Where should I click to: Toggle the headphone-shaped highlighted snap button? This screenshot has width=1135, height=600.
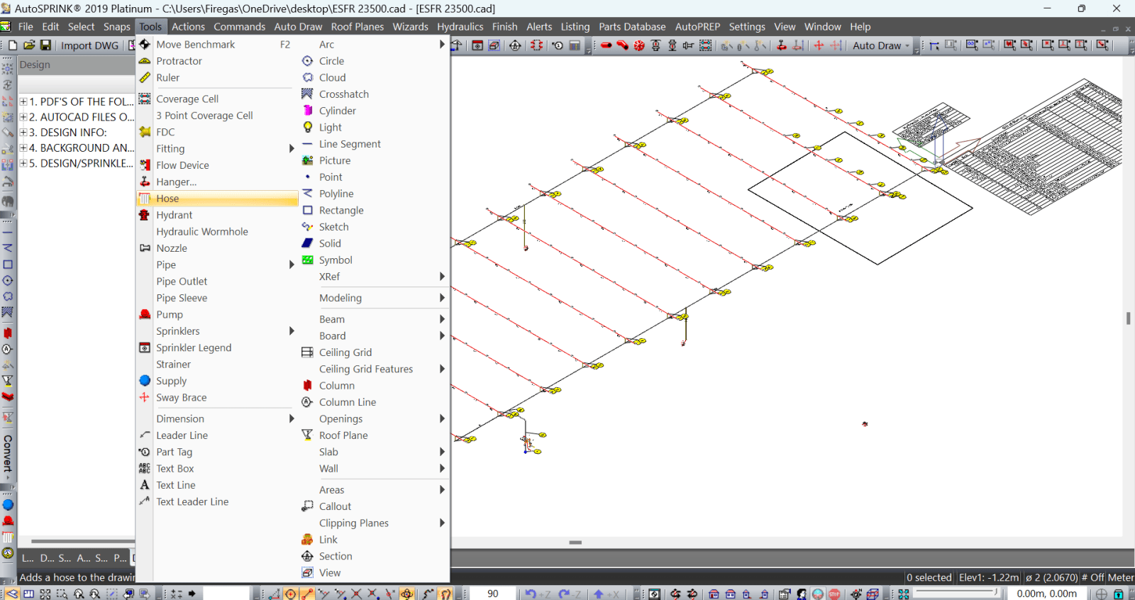[445, 594]
